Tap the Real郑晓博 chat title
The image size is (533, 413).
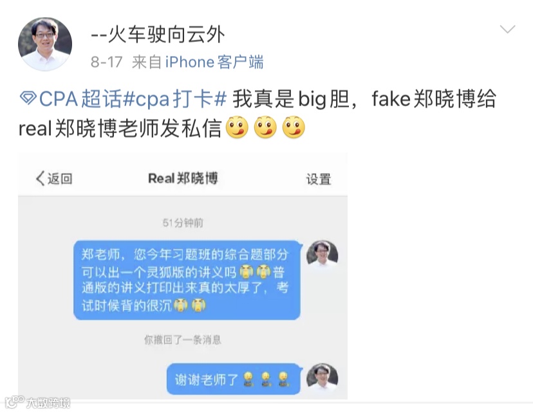tap(183, 178)
